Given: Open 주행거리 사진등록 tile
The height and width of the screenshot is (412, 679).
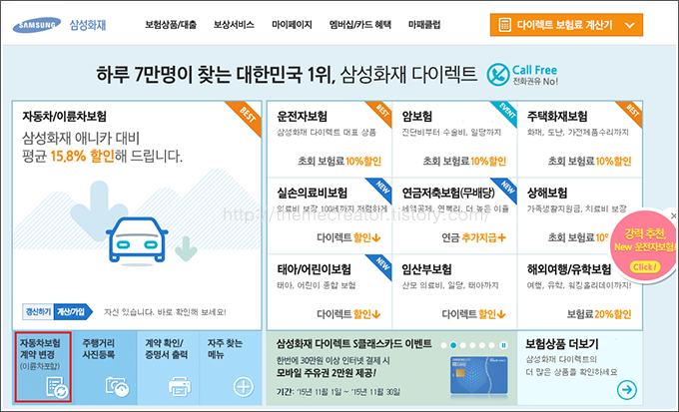Looking at the screenshot, I should point(105,368).
